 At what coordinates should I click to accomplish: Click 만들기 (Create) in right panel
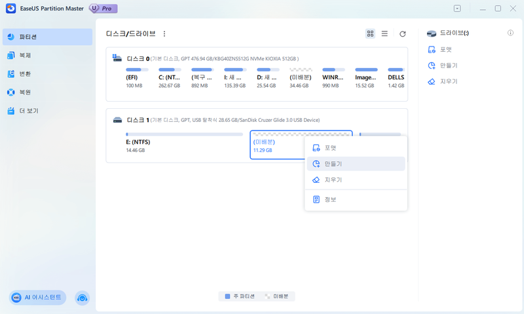click(448, 66)
